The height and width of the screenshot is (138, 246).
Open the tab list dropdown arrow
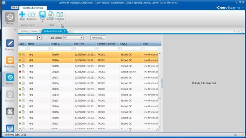coord(243,31)
